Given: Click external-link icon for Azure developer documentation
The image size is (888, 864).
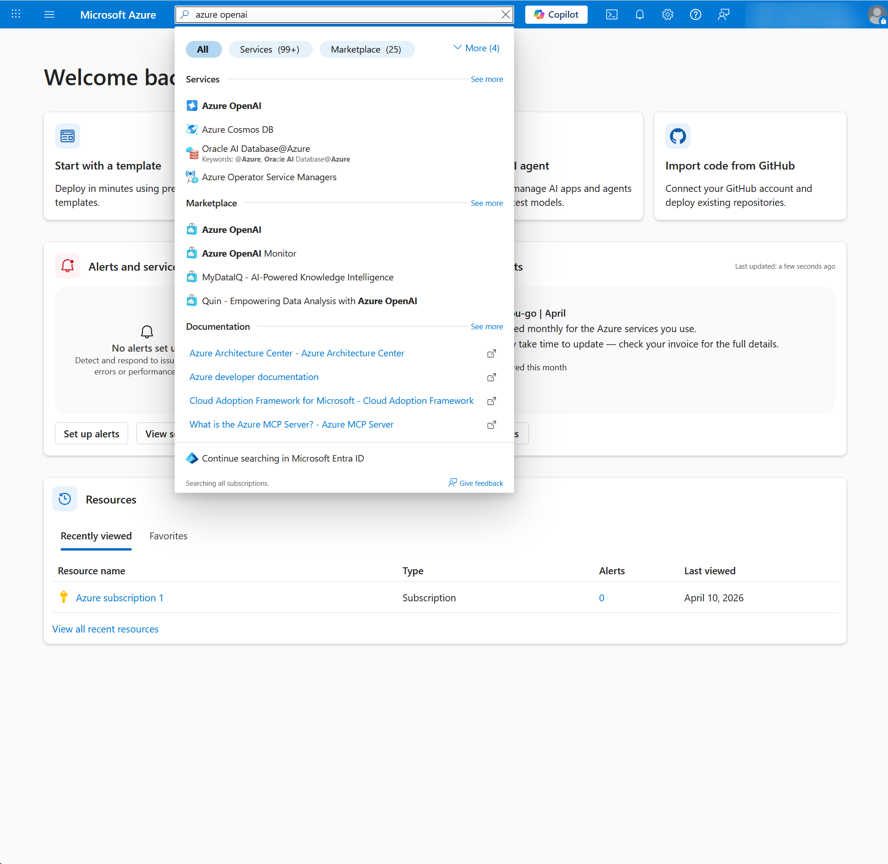Looking at the screenshot, I should 492,377.
